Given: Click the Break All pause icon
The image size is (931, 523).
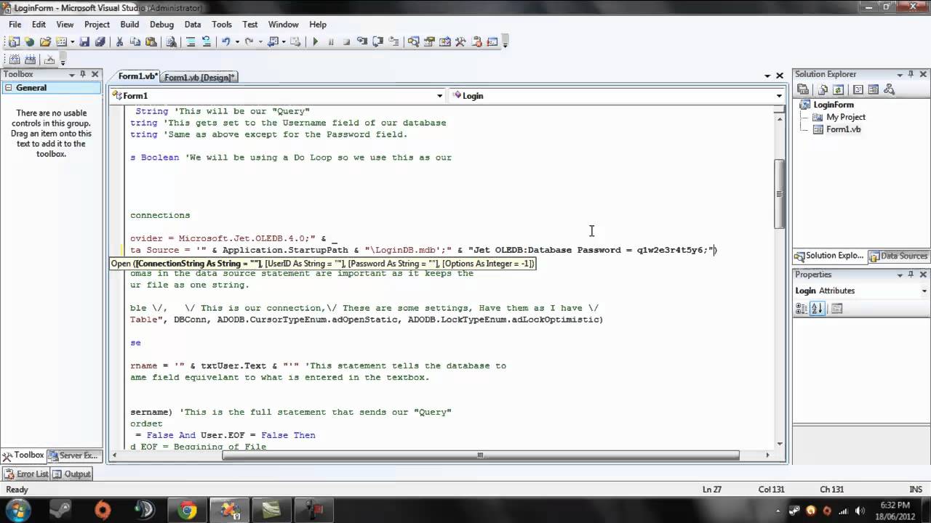Looking at the screenshot, I should point(331,42).
